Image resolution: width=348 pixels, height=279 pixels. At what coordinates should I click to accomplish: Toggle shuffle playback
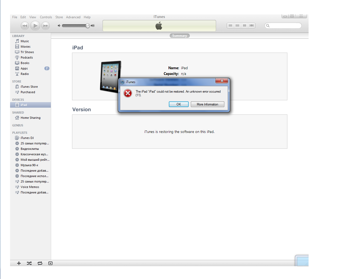pos(29,263)
